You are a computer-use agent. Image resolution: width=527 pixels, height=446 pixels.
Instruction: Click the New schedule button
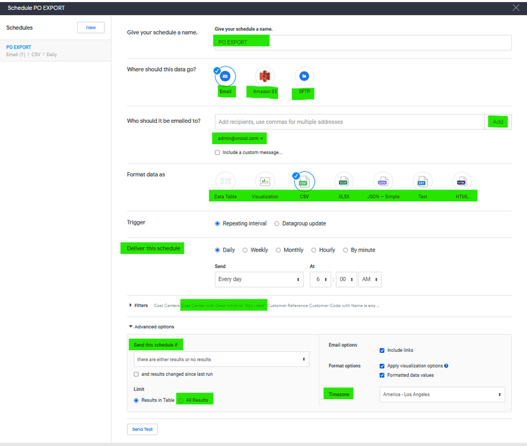[x=91, y=27]
